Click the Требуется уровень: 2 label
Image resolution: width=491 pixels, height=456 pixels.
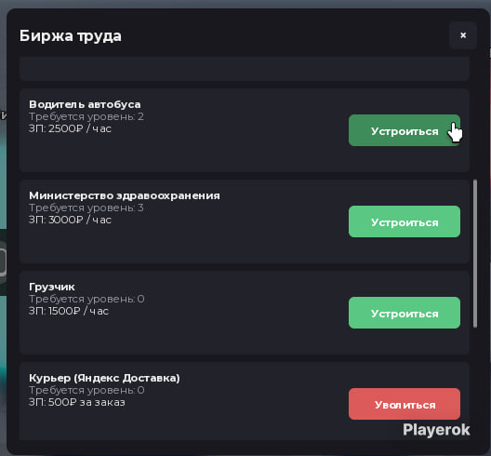pos(86,116)
